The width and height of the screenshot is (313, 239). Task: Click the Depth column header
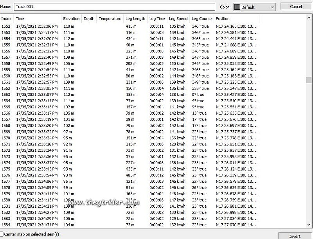(89, 19)
